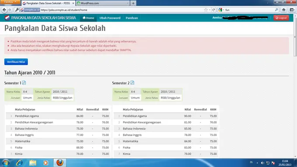
Task: Show hidden tray icons arrow
Action: [x=257, y=163]
